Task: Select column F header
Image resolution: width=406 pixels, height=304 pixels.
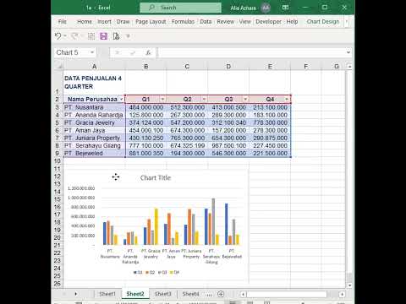Action: (x=306, y=67)
